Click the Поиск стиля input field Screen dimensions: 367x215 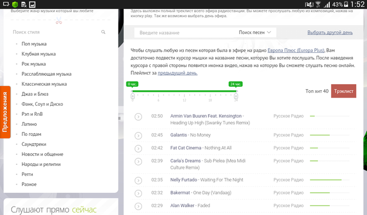[x=56, y=32]
